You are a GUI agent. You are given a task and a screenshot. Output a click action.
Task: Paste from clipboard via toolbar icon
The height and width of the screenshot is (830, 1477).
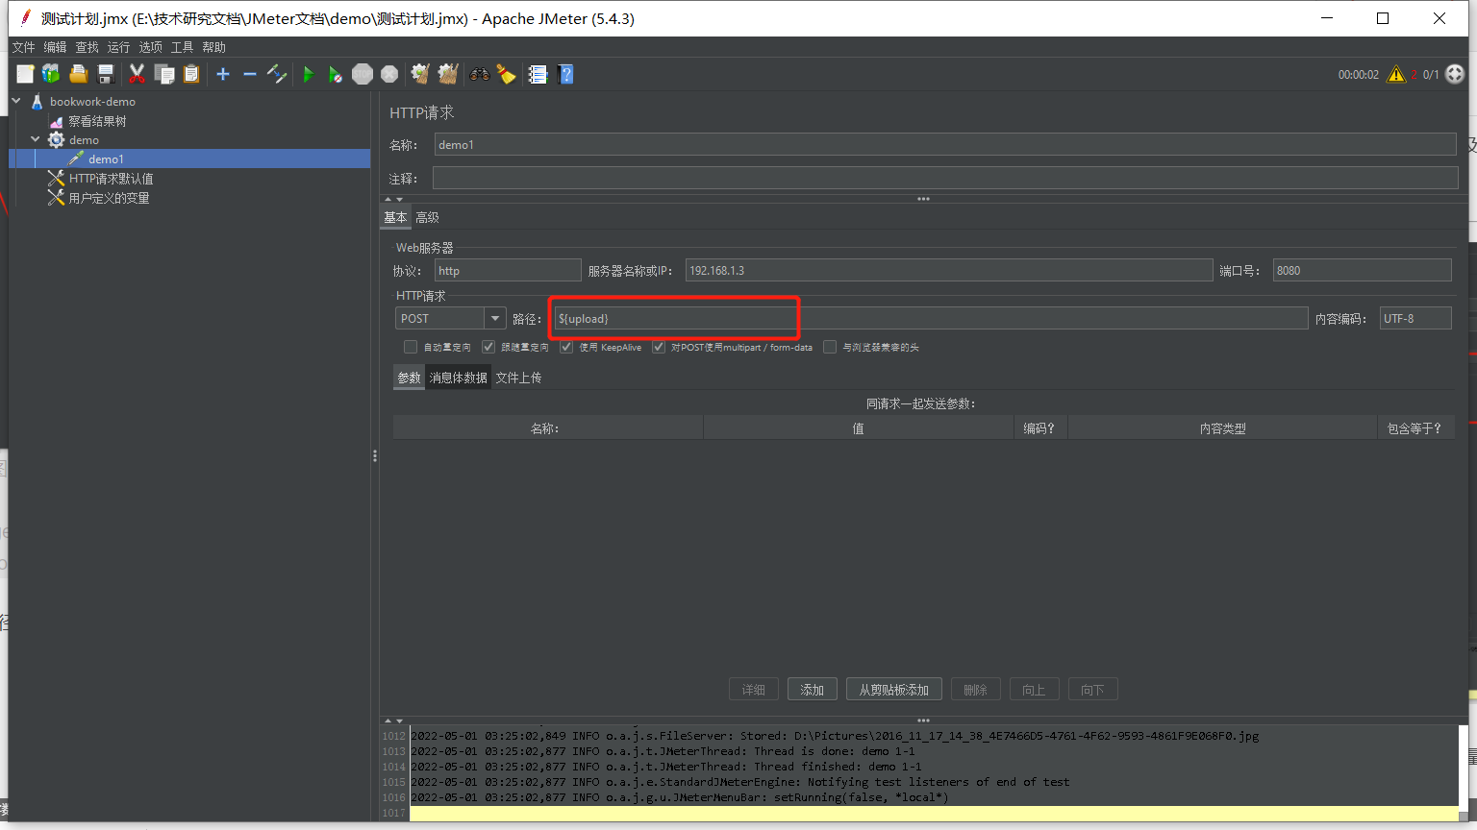(x=191, y=74)
